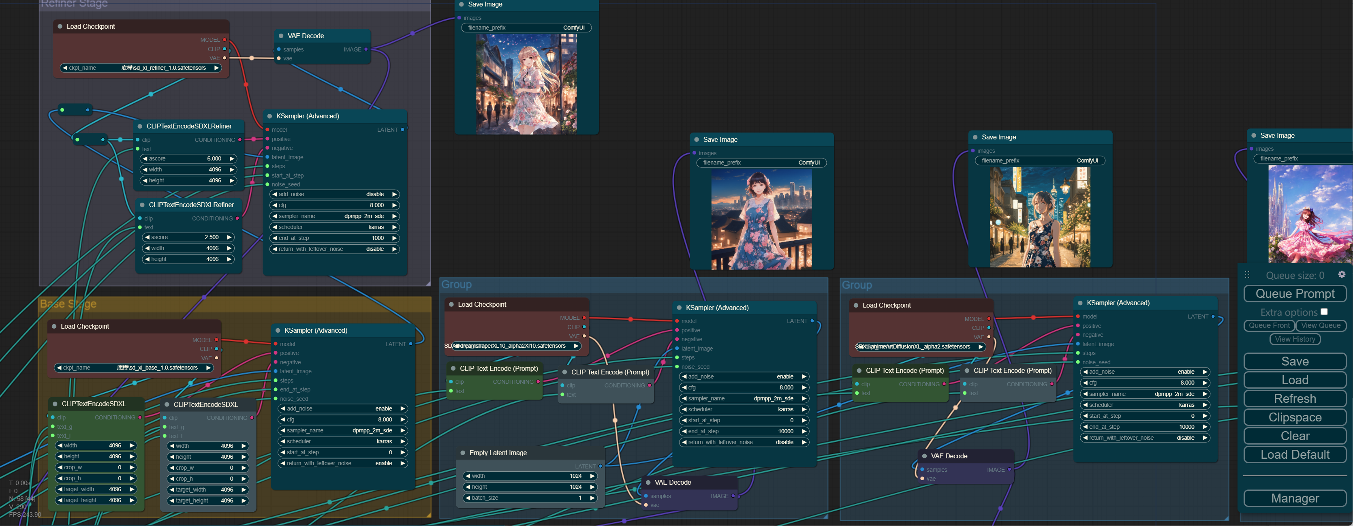
Task: Decrease Empty Latent Image width left arrow
Action: (x=468, y=476)
